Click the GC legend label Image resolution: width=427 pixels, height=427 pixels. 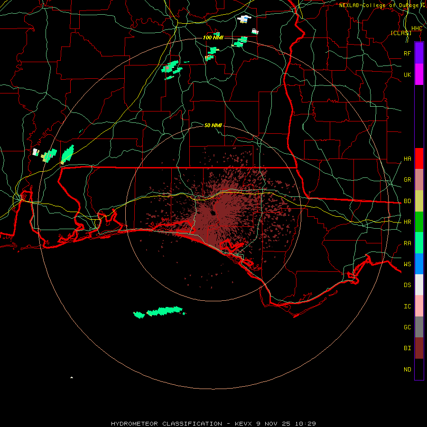[x=407, y=327]
